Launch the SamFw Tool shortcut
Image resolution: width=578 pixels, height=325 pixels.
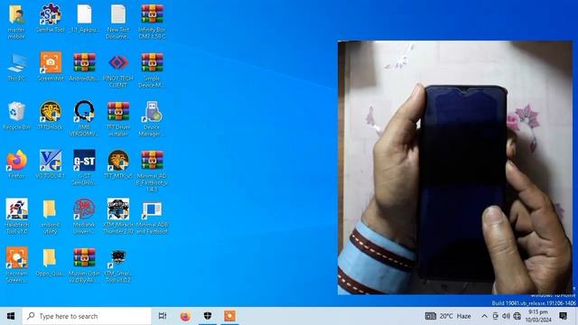51,18
